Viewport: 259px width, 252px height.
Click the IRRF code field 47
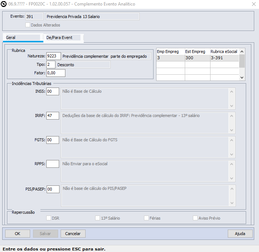(x=53, y=116)
